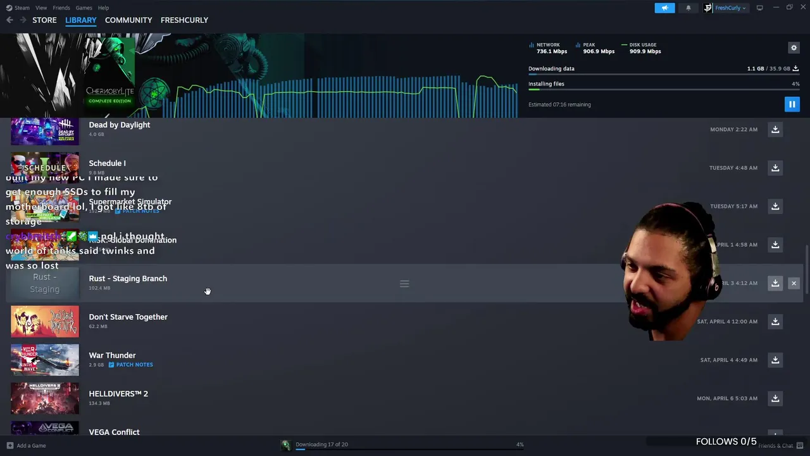Image resolution: width=810 pixels, height=456 pixels.
Task: Open the Downloading 17 of 20 status
Action: [321, 445]
